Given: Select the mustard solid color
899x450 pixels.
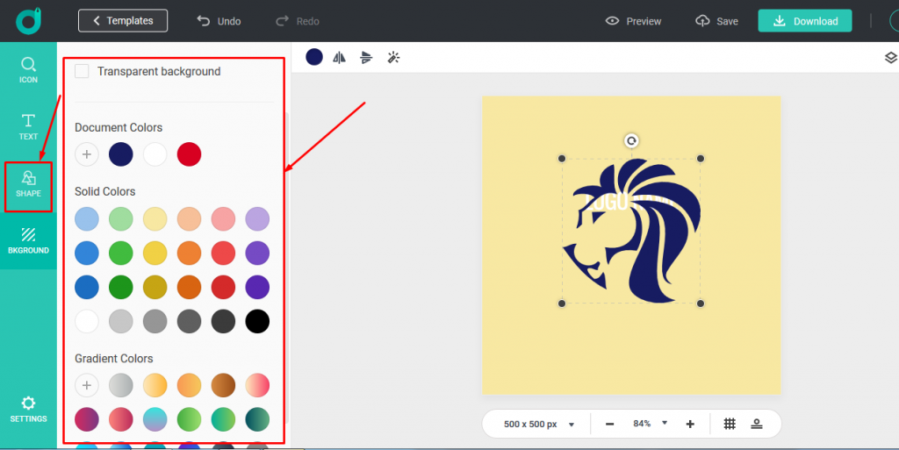Looking at the screenshot, I should (155, 288).
